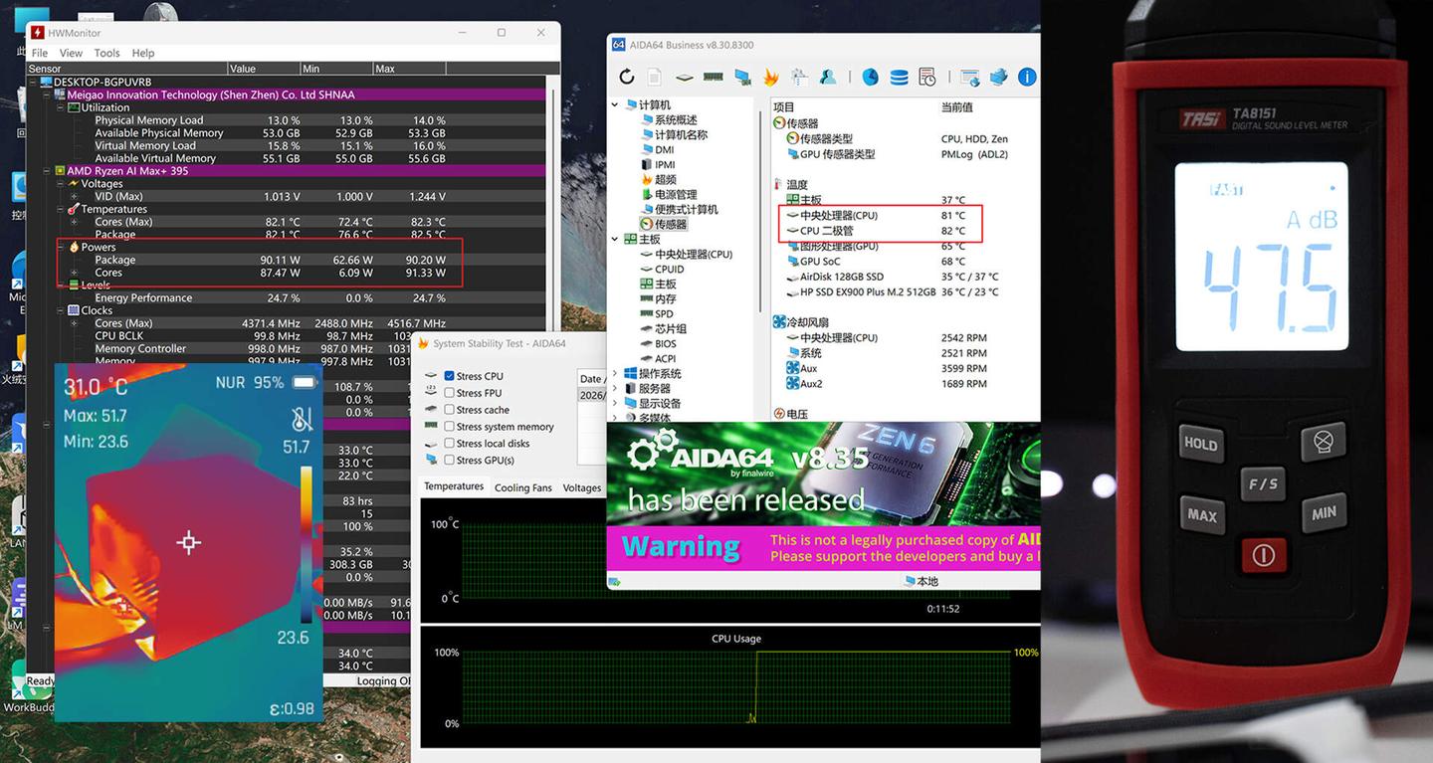Image resolution: width=1433 pixels, height=763 pixels.
Task: Collapse the Utilization group in HWMonitor
Action: tap(60, 107)
